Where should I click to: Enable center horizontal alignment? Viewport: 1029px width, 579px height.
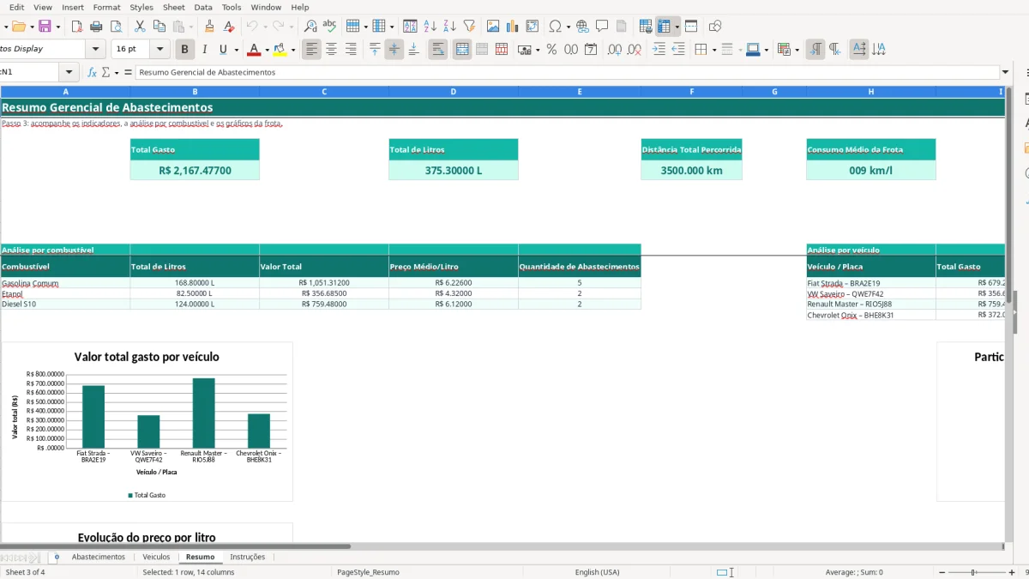(x=331, y=50)
